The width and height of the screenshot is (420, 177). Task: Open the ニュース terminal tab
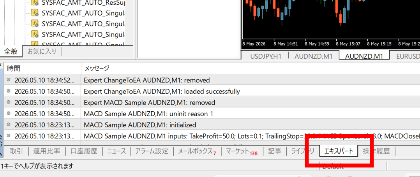pyautogui.click(x=116, y=151)
